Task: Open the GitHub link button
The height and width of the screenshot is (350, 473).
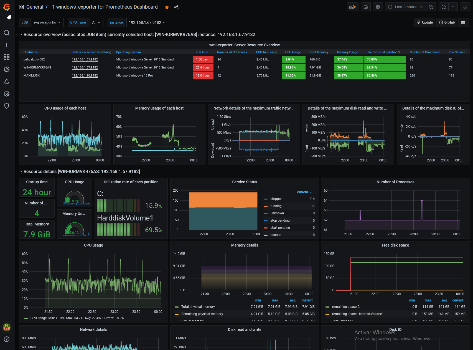Action: pyautogui.click(x=447, y=22)
